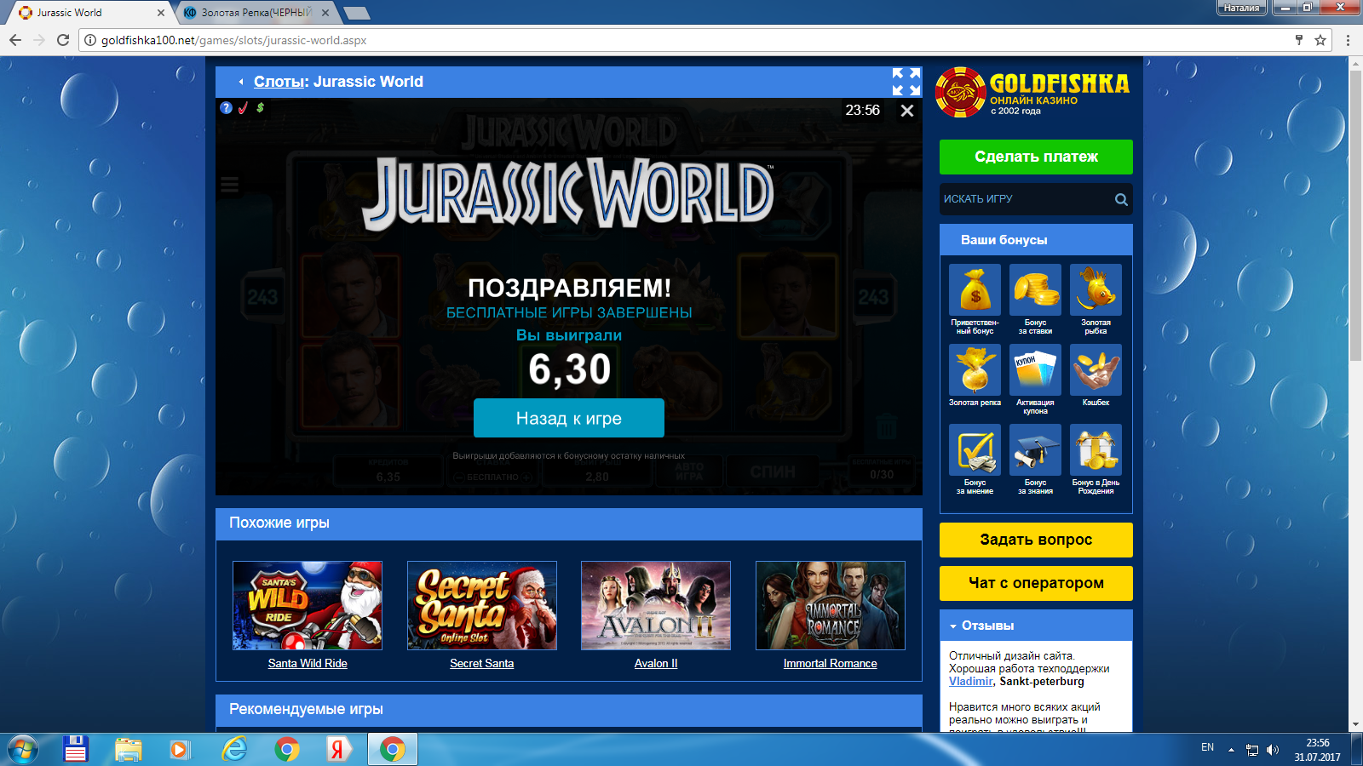
Task: Open the Windows Start menu
Action: [22, 749]
